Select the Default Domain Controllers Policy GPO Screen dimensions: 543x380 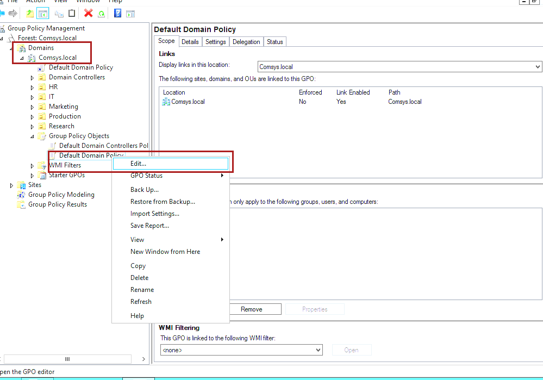click(103, 145)
